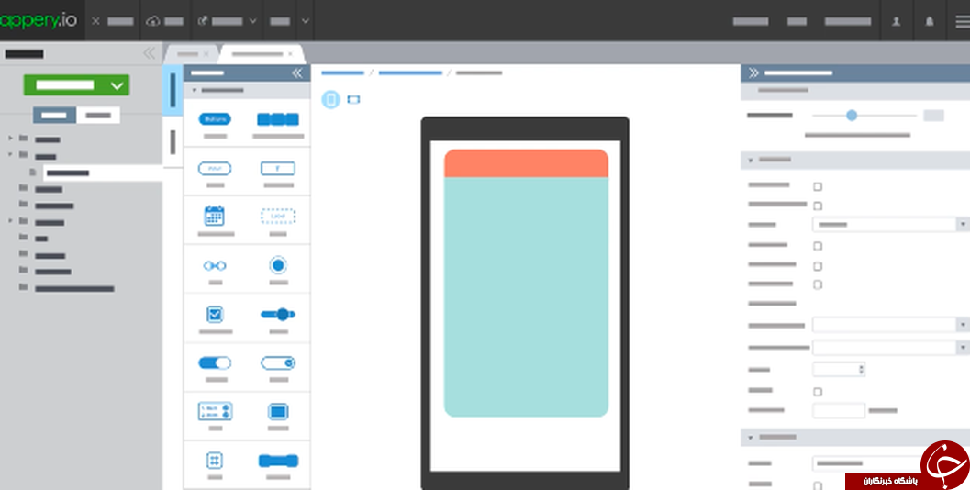Select the dark highlighted segment under green button
This screenshot has width=970, height=490.
[54, 115]
